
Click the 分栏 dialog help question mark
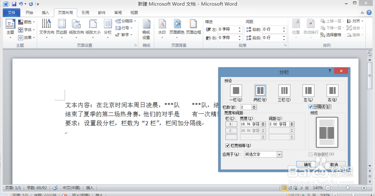[x=330, y=71]
